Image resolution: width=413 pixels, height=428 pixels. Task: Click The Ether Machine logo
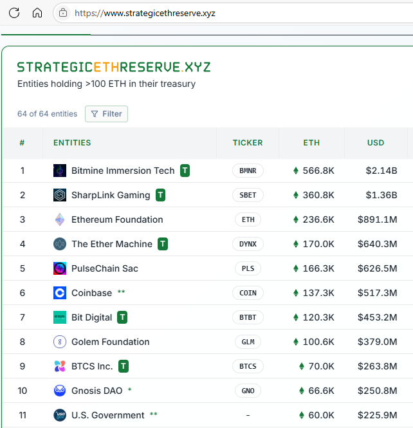pyautogui.click(x=60, y=244)
